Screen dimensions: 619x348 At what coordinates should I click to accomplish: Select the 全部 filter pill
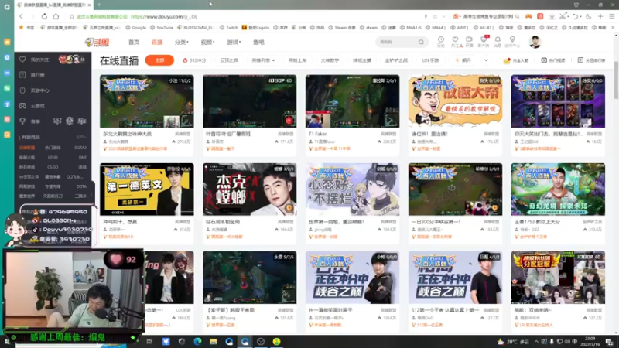[159, 60]
